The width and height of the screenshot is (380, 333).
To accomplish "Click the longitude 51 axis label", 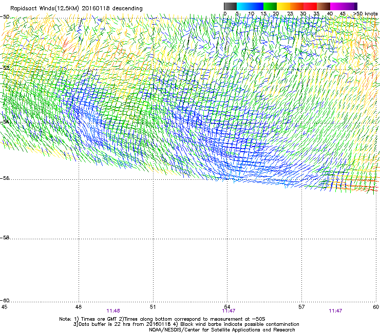I will tap(153, 307).
